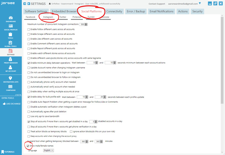
Task: Click the back navigation arrow icon
Action: tap(25, 4)
